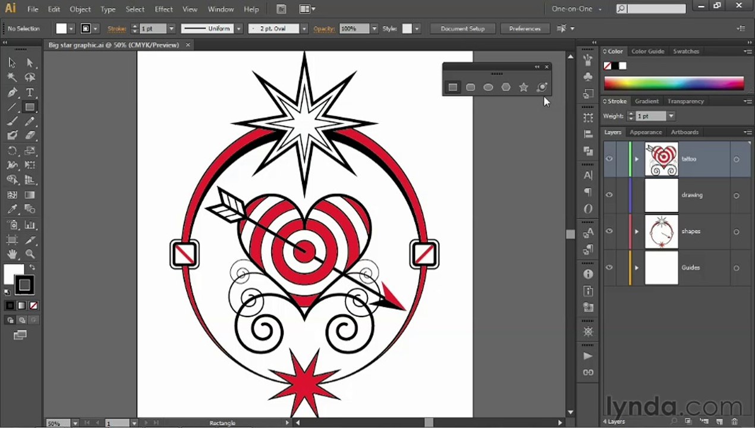Click the Opacity label link
This screenshot has width=755, height=428.
tap(325, 29)
